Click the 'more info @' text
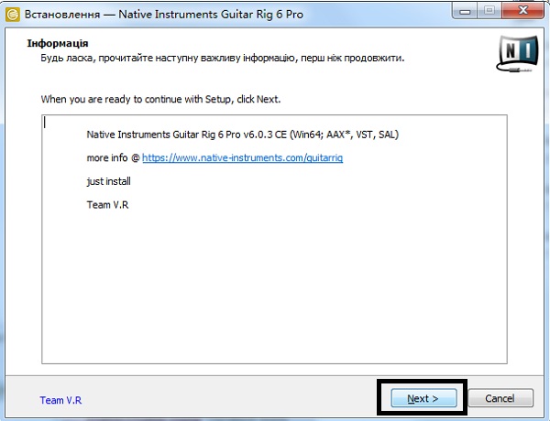 pos(113,158)
